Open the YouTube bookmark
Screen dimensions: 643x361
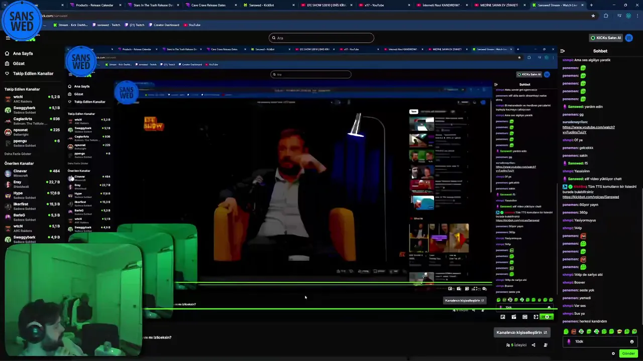192,25
